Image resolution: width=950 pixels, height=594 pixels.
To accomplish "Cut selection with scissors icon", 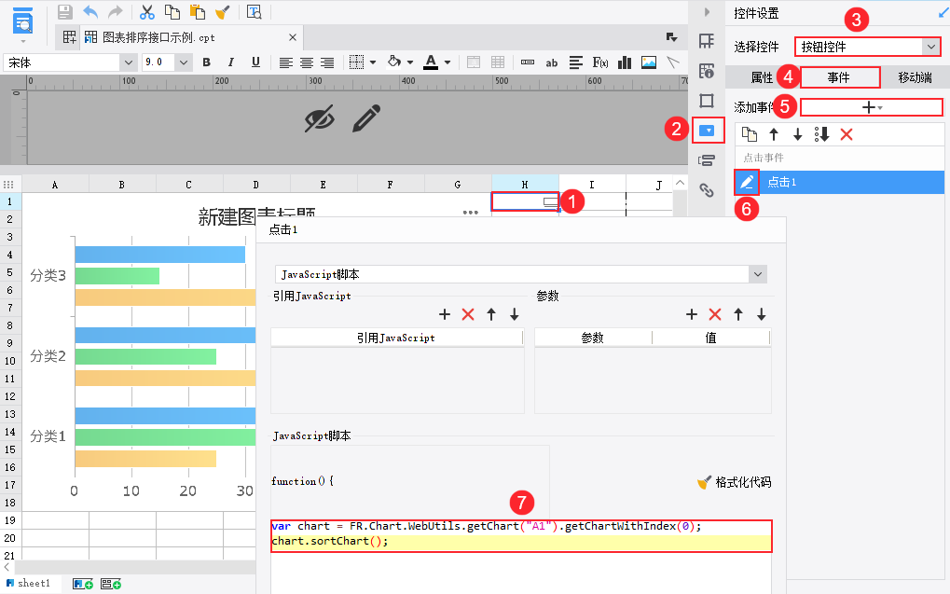I will coord(147,11).
